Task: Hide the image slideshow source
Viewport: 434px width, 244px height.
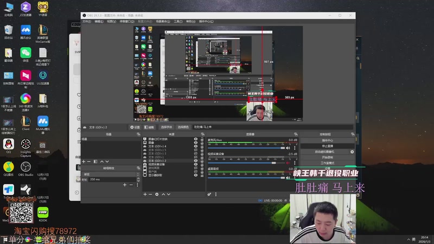Action: point(196,139)
